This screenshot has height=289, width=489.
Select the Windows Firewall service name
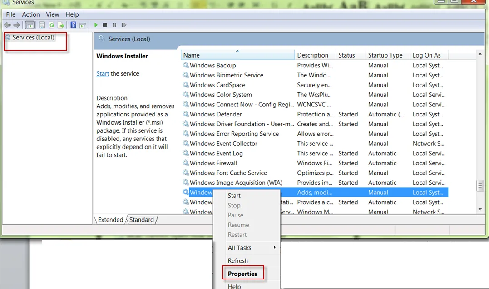213,163
